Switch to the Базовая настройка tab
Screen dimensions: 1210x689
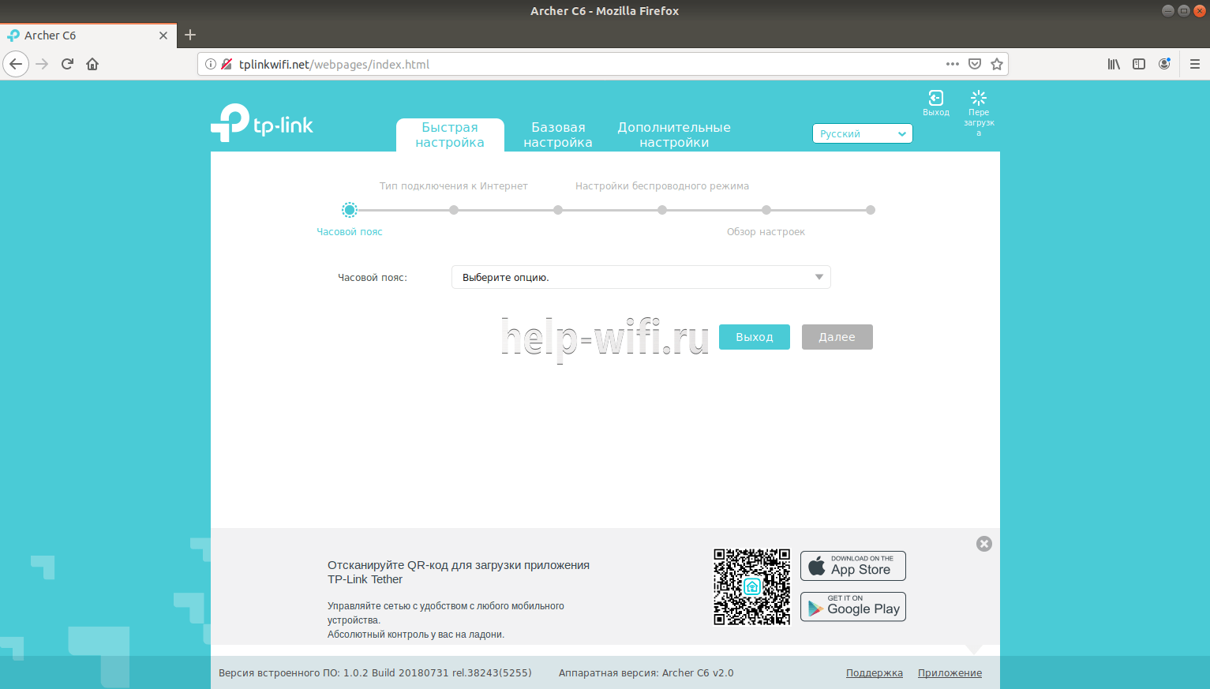pos(558,135)
